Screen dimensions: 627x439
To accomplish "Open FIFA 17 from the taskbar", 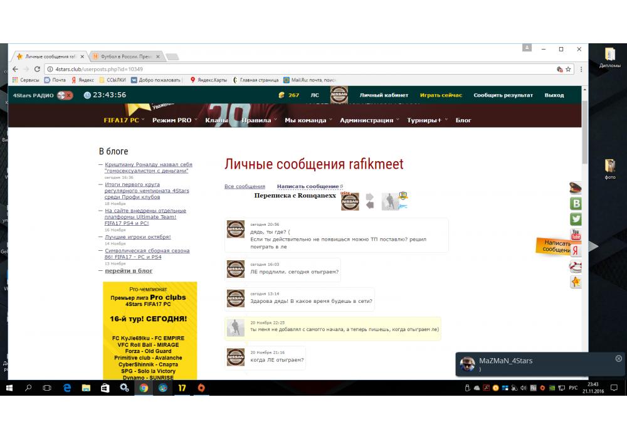I will click(x=182, y=388).
